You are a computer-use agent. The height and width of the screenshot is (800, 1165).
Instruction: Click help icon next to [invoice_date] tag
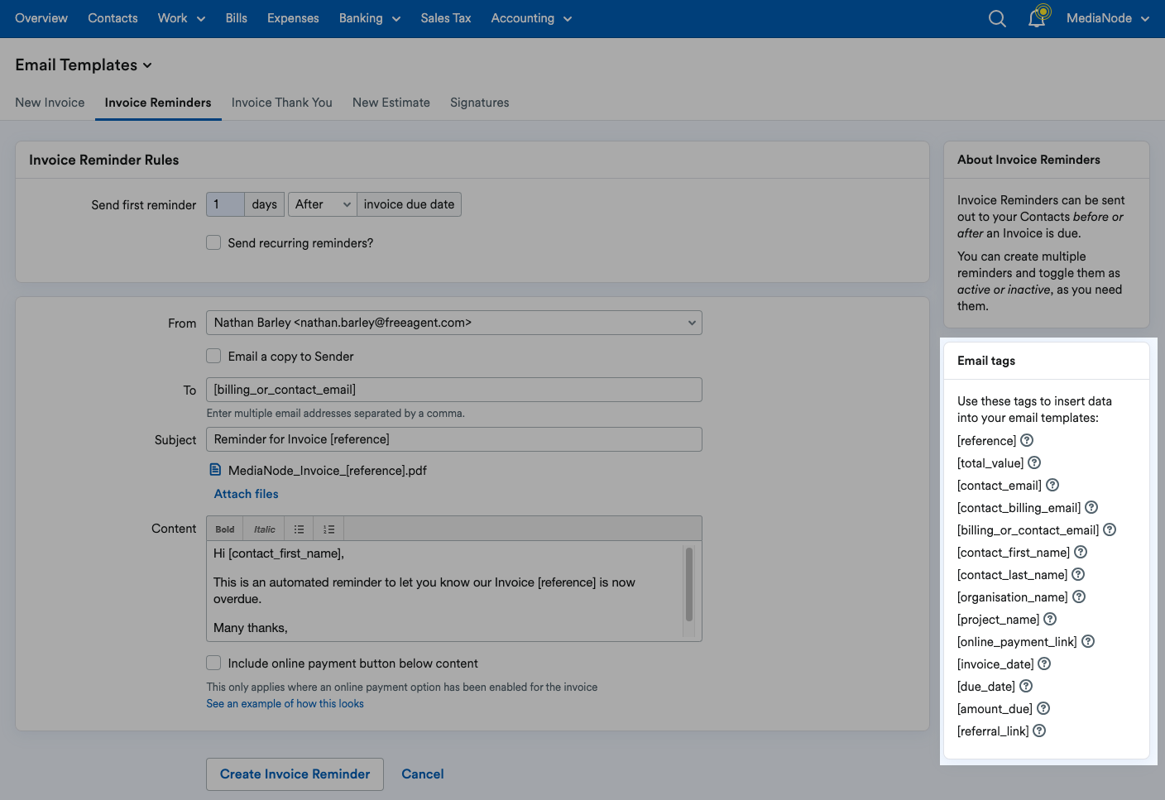click(x=1044, y=663)
